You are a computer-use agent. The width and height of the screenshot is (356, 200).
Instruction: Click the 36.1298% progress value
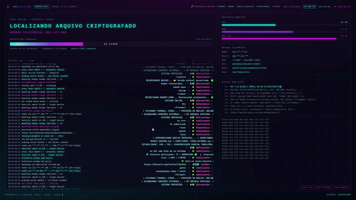coord(111,44)
